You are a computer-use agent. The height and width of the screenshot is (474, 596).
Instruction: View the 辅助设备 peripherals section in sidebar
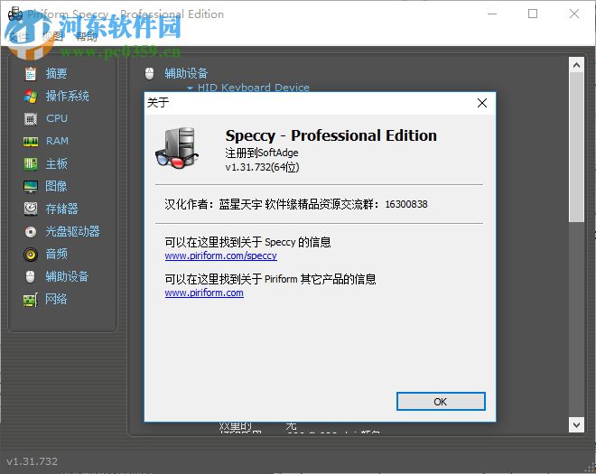tap(67, 276)
